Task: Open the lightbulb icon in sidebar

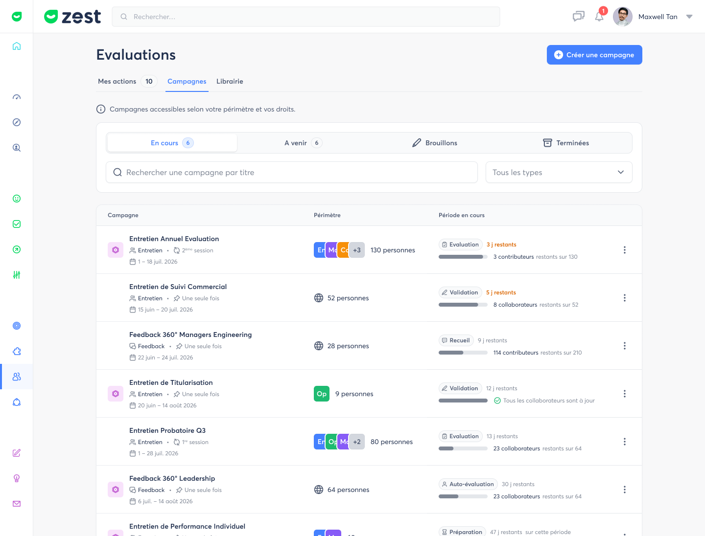Action: pyautogui.click(x=17, y=478)
